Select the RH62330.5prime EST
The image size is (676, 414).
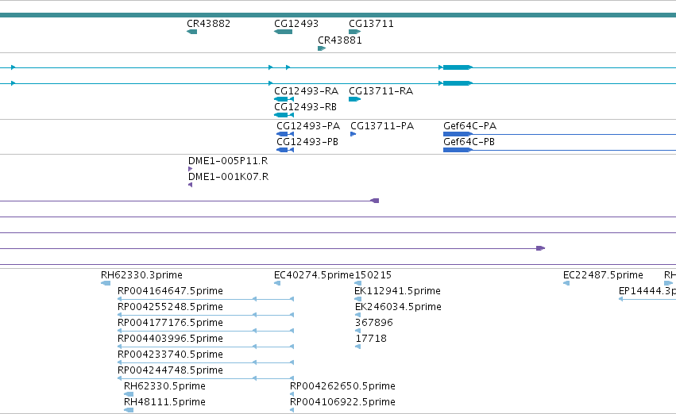click(x=129, y=394)
